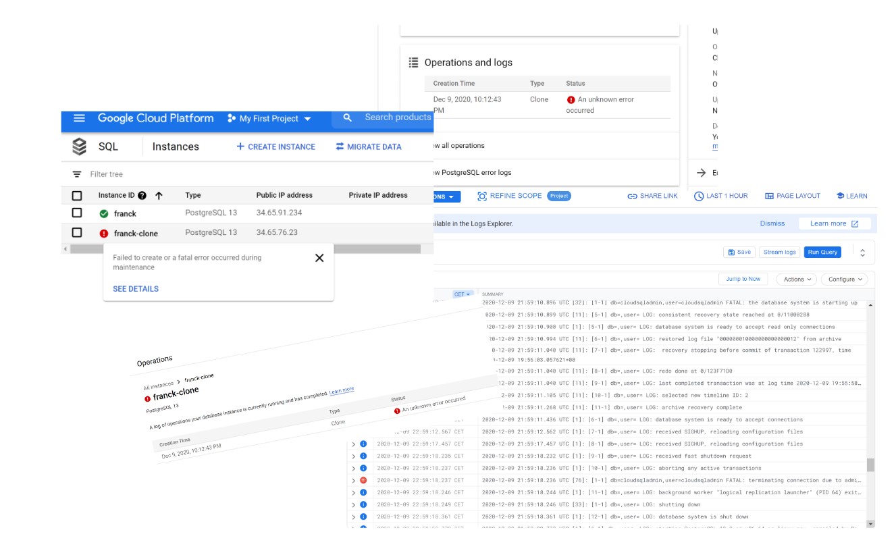Click info icon on 22:59:18.235 log row
896x555 pixels.
point(363,456)
